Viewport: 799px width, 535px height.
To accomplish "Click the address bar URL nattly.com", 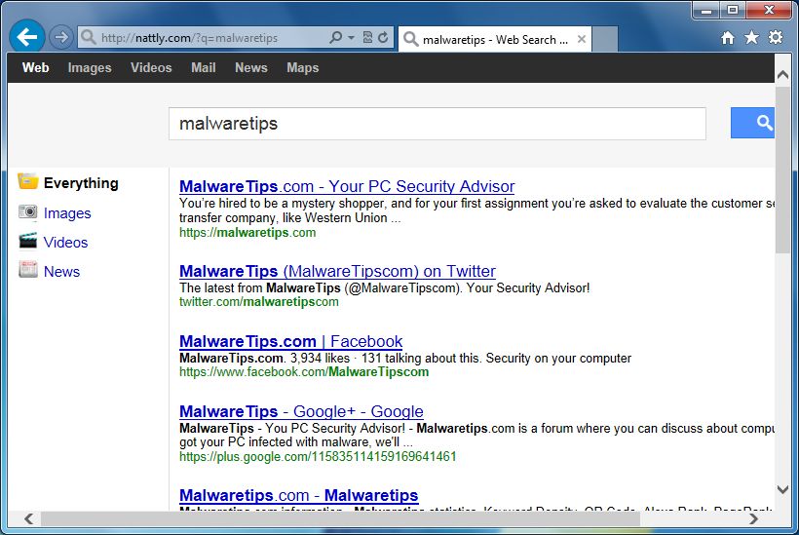I will (x=189, y=38).
